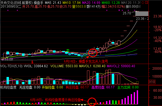Click the low price 低25.70

point(53,7)
